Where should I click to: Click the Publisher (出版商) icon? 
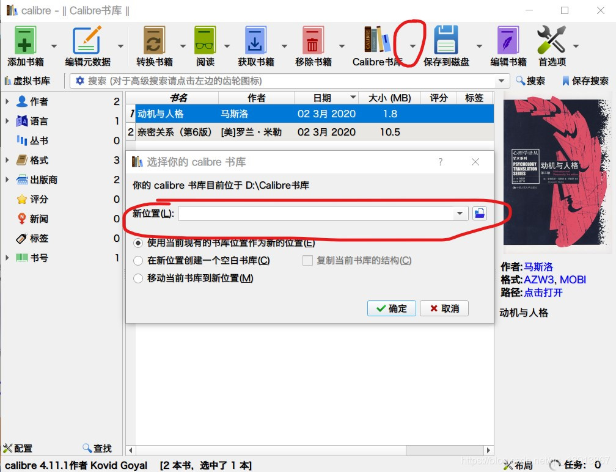21,180
